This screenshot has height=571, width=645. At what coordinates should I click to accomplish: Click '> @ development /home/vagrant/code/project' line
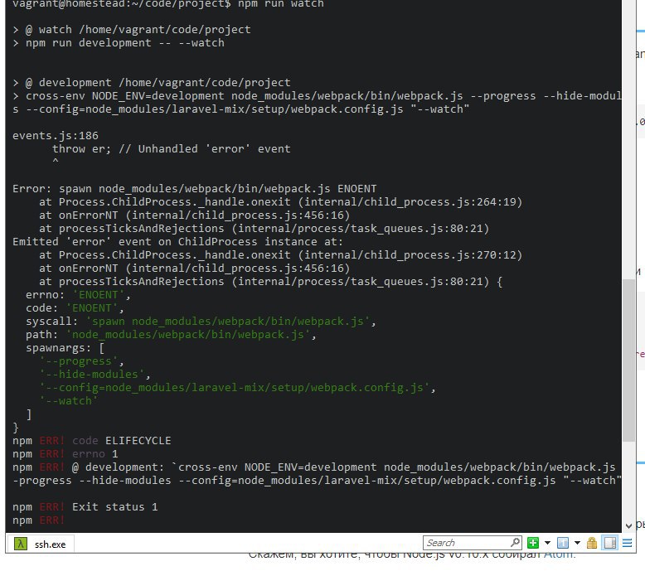point(152,83)
